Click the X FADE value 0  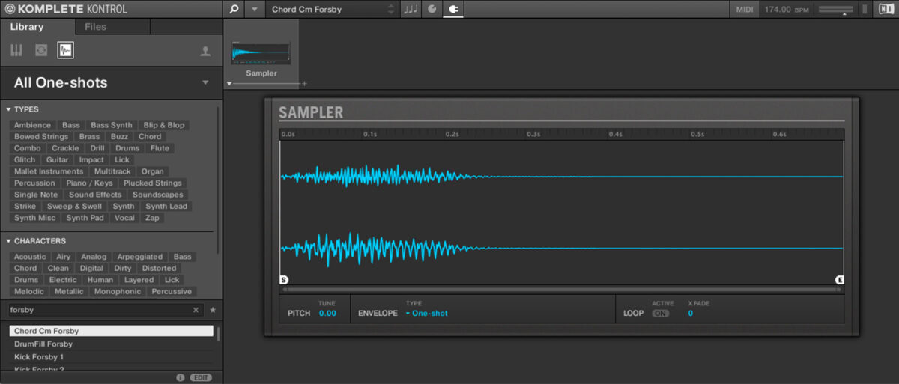click(x=691, y=314)
